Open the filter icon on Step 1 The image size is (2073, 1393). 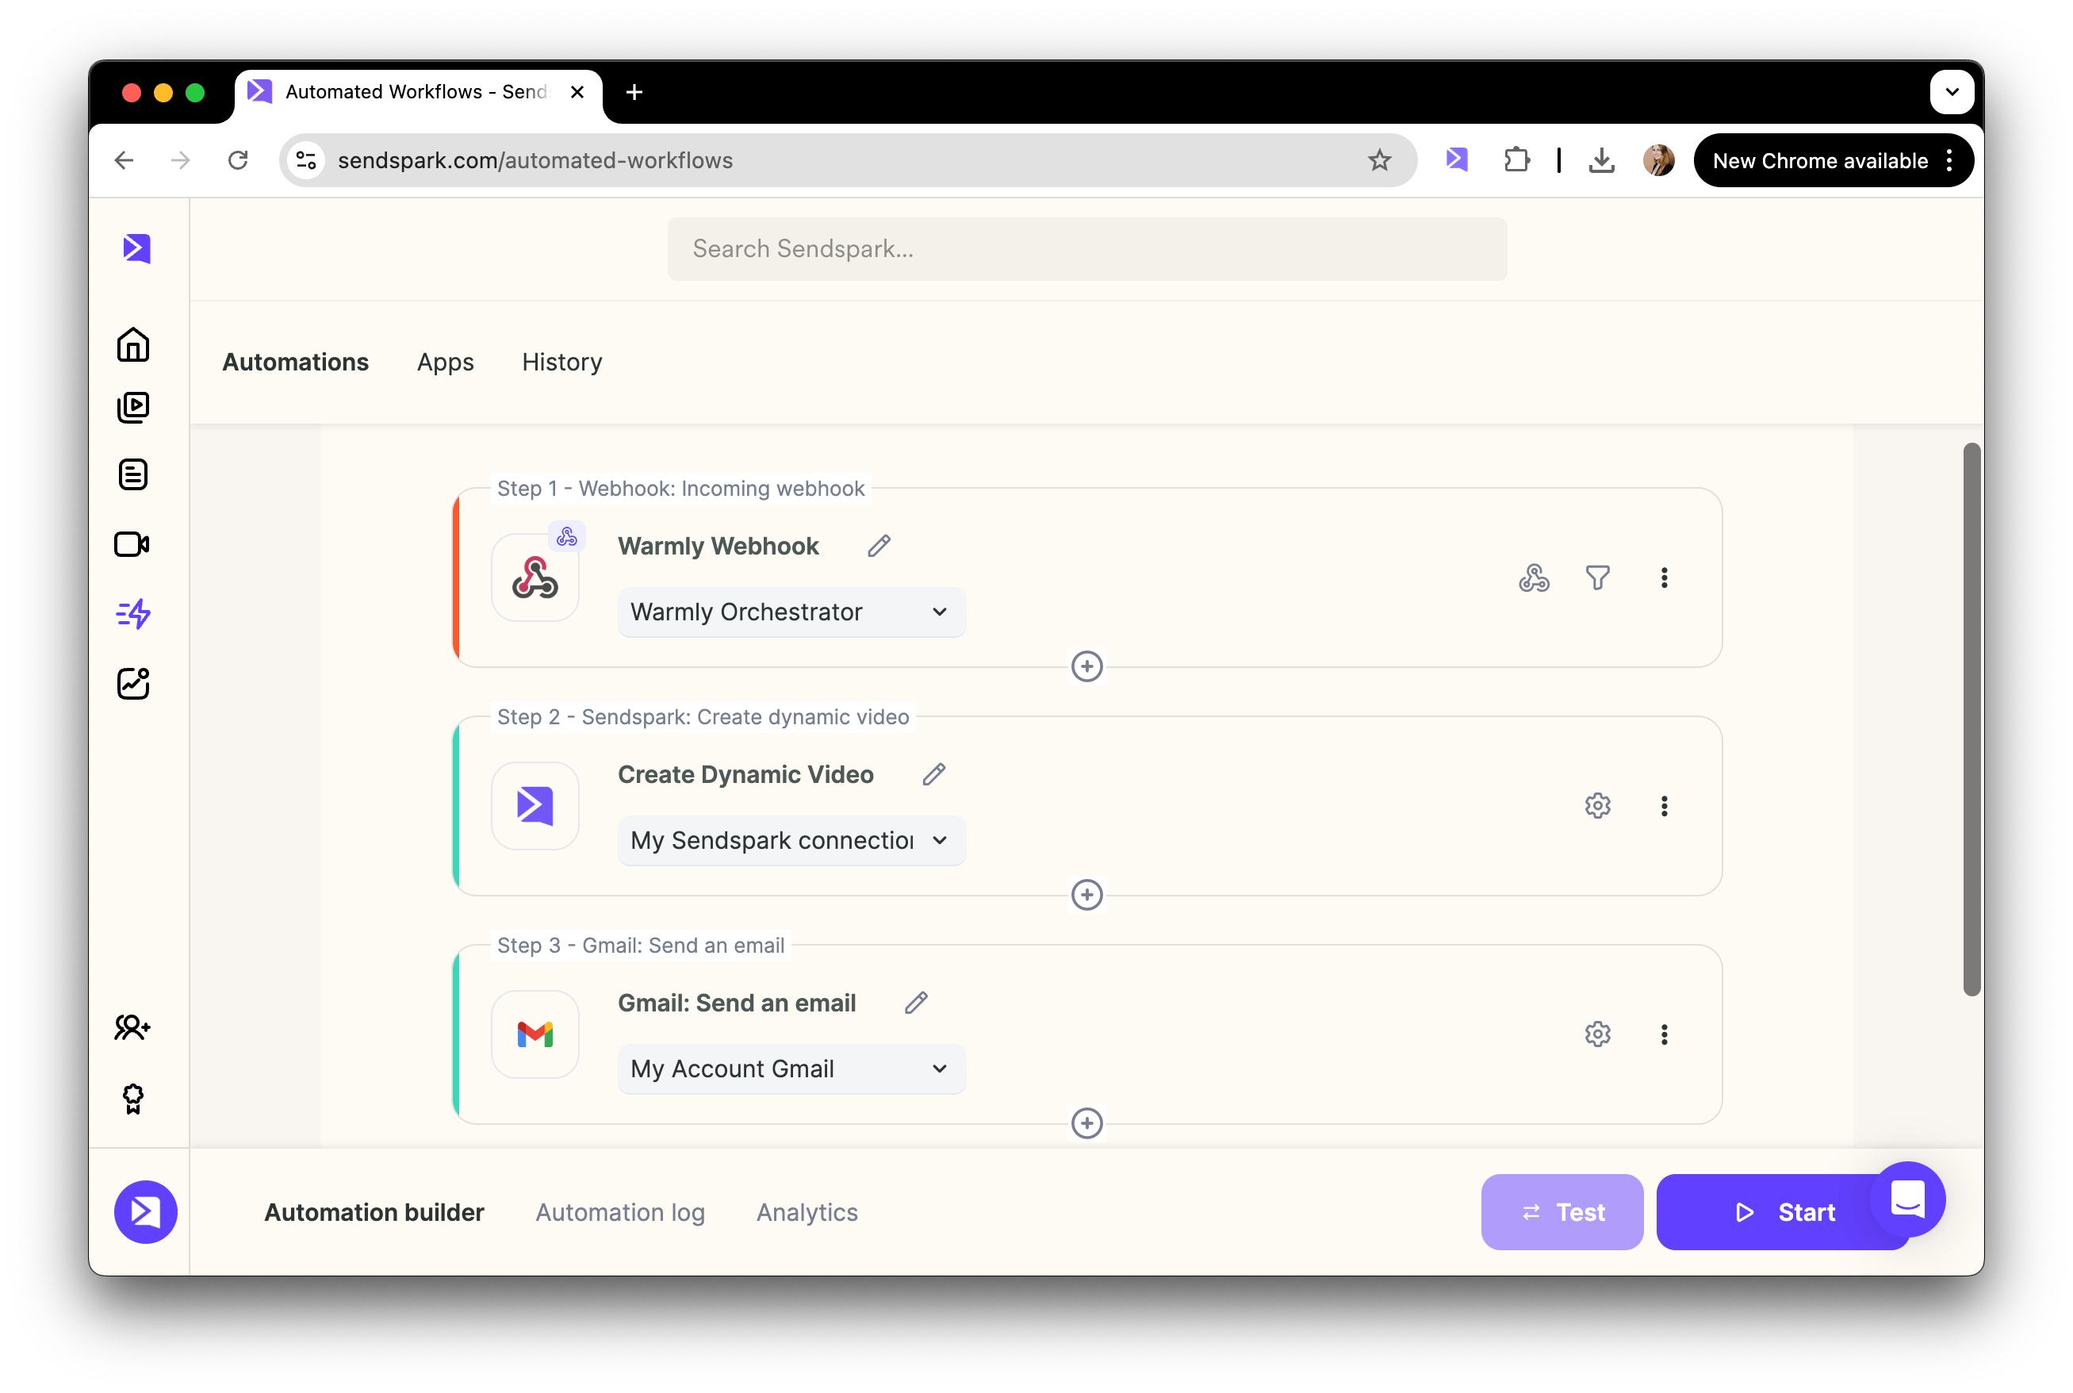tap(1598, 578)
